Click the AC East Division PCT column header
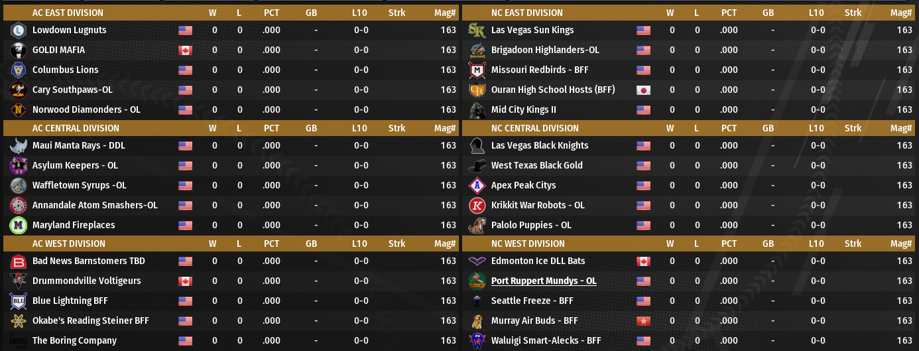Viewport: 919px width, 351px height. (271, 13)
